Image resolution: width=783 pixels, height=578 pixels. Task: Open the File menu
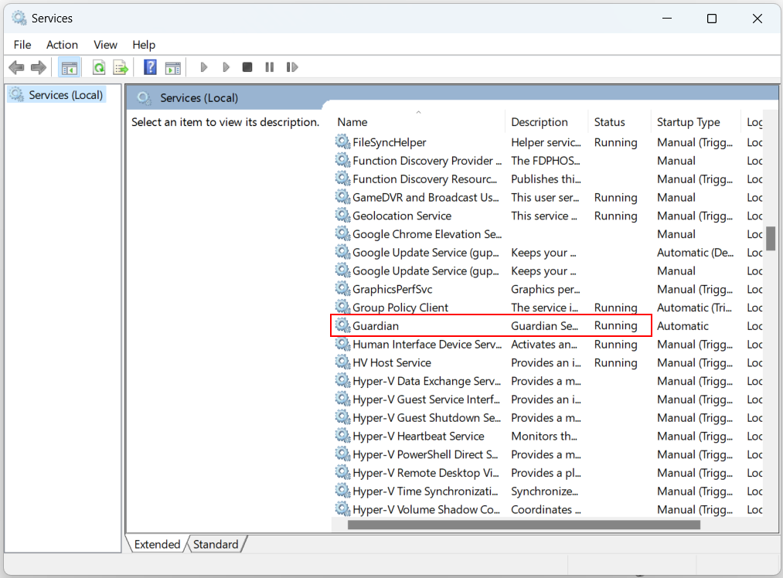point(22,45)
